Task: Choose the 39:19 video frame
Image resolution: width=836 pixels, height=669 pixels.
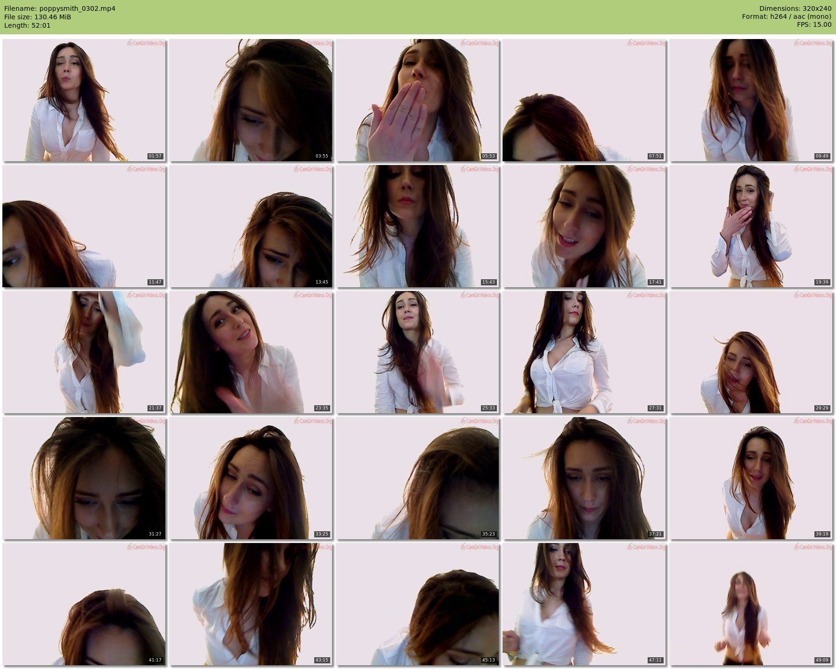Action: (x=751, y=478)
